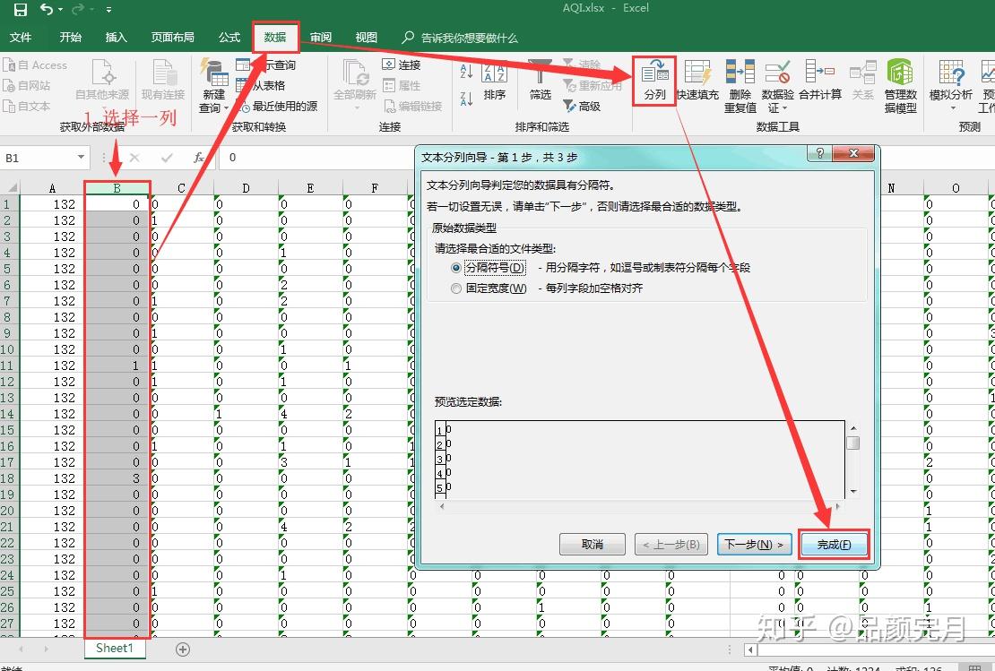Click preview scroll down arrow
This screenshot has height=671, width=995.
tap(853, 492)
